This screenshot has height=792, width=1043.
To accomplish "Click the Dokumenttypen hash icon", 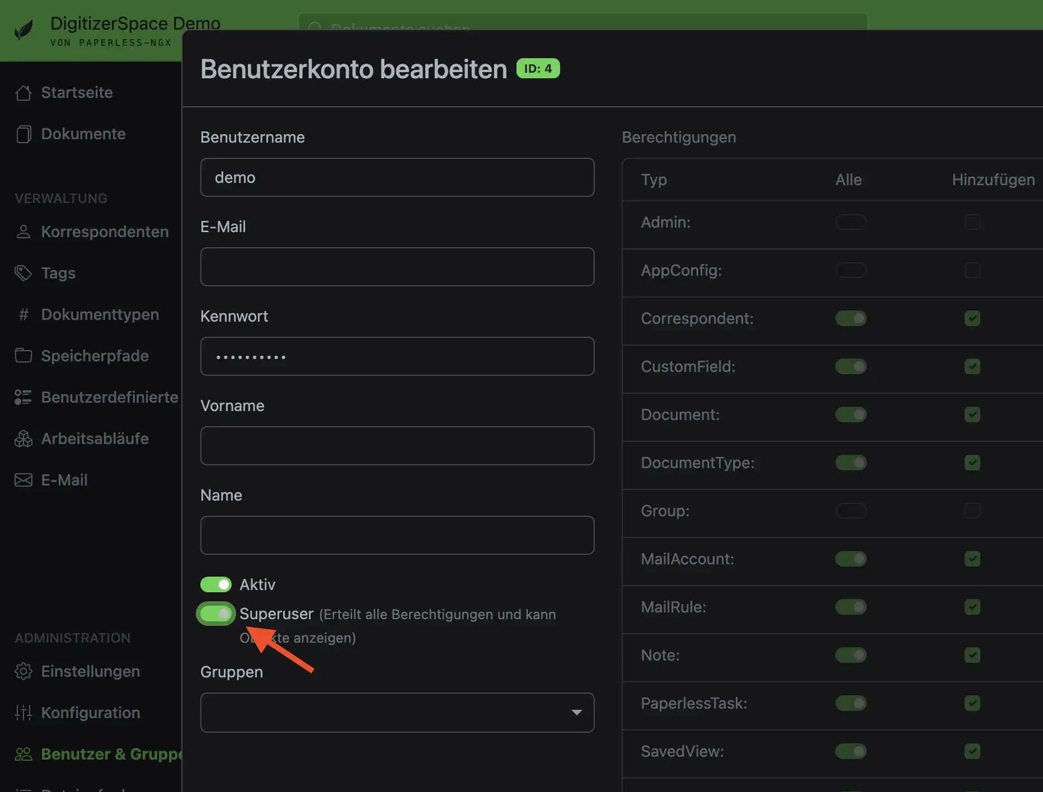I will click(24, 314).
